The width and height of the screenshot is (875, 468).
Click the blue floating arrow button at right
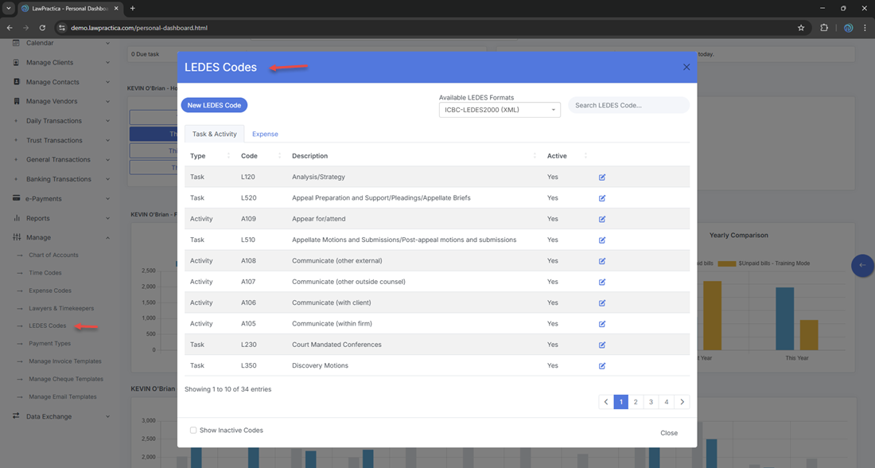point(862,265)
